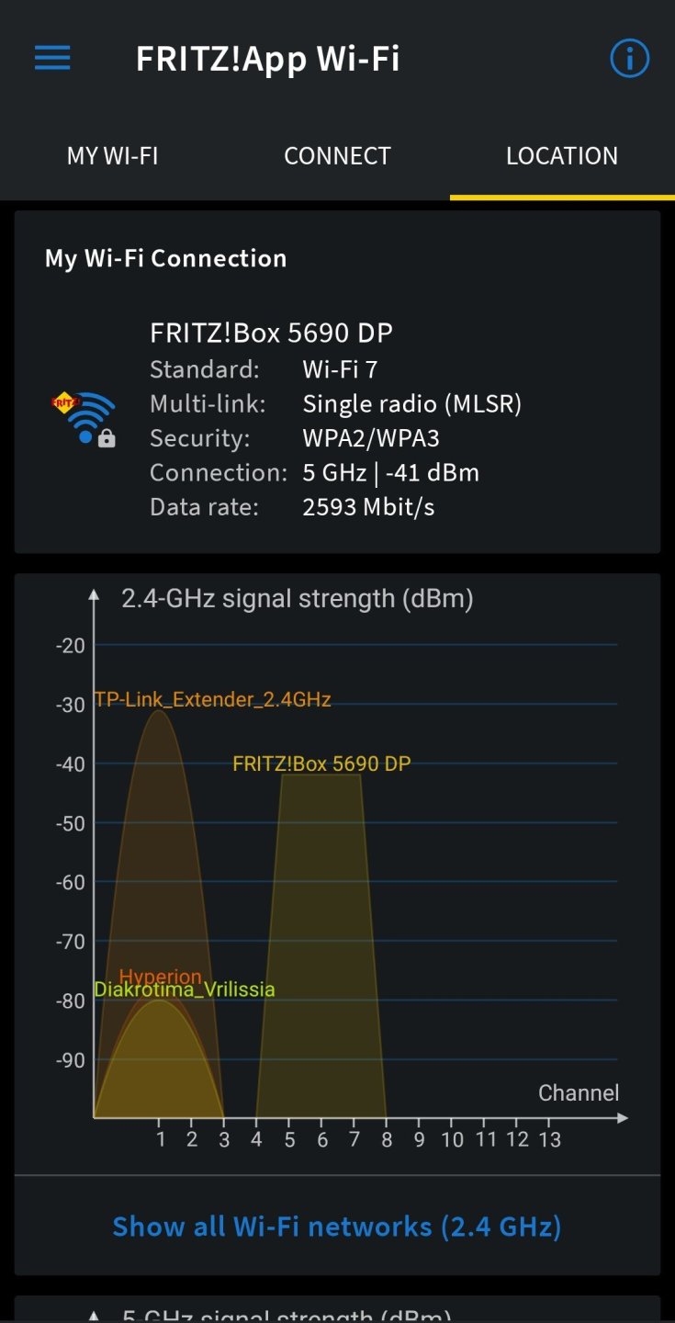Tap the 2.4-GHz signal strength chart title
This screenshot has width=675, height=1323.
pyautogui.click(x=297, y=599)
